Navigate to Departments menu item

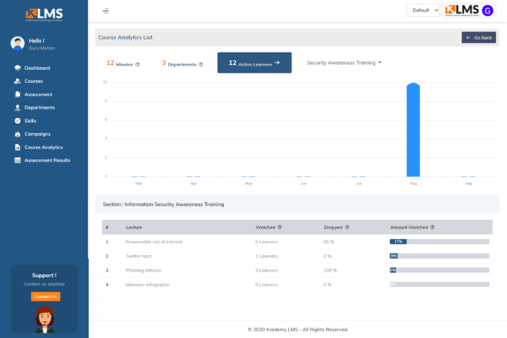click(x=39, y=108)
